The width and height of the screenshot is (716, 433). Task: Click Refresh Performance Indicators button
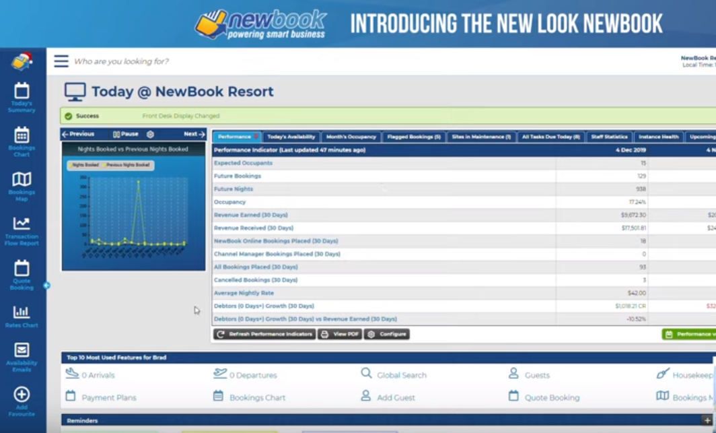click(264, 334)
